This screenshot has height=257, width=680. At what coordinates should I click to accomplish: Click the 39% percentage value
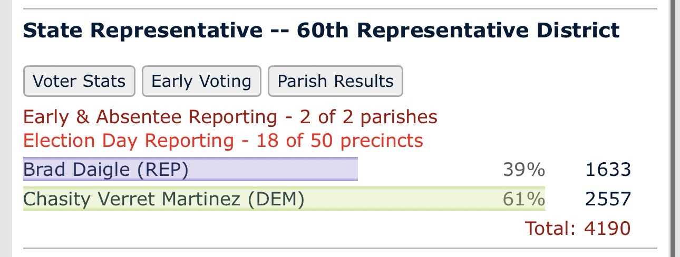523,170
